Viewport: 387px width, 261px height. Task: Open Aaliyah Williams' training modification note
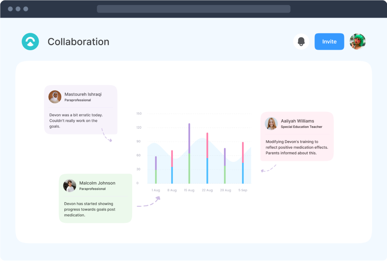[x=297, y=147]
